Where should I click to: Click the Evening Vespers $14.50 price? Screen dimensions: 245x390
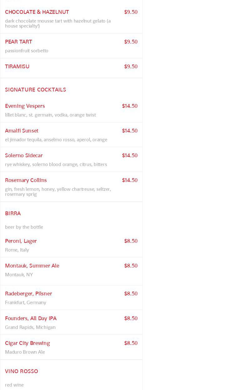coord(130,106)
